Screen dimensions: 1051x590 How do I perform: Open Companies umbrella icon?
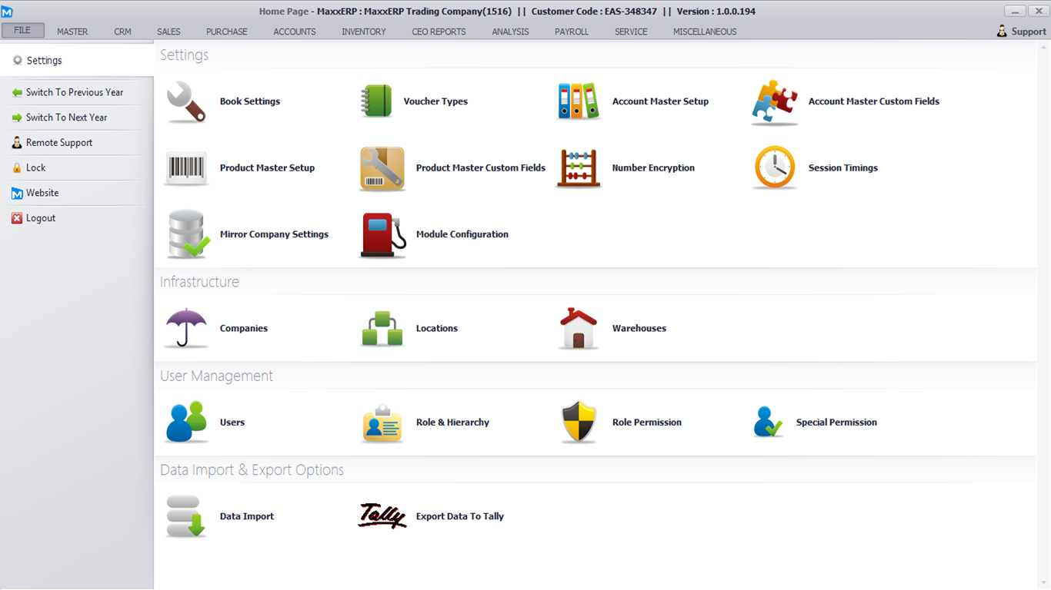[x=186, y=328]
